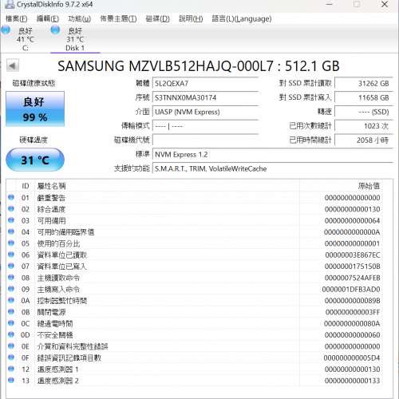Click the status dot for attribute 02
Screen dimensions: 399x399
(x=11, y=209)
